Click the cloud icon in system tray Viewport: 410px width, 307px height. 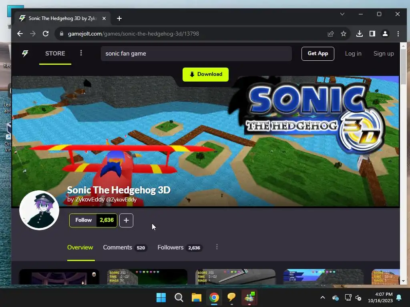[335, 297]
